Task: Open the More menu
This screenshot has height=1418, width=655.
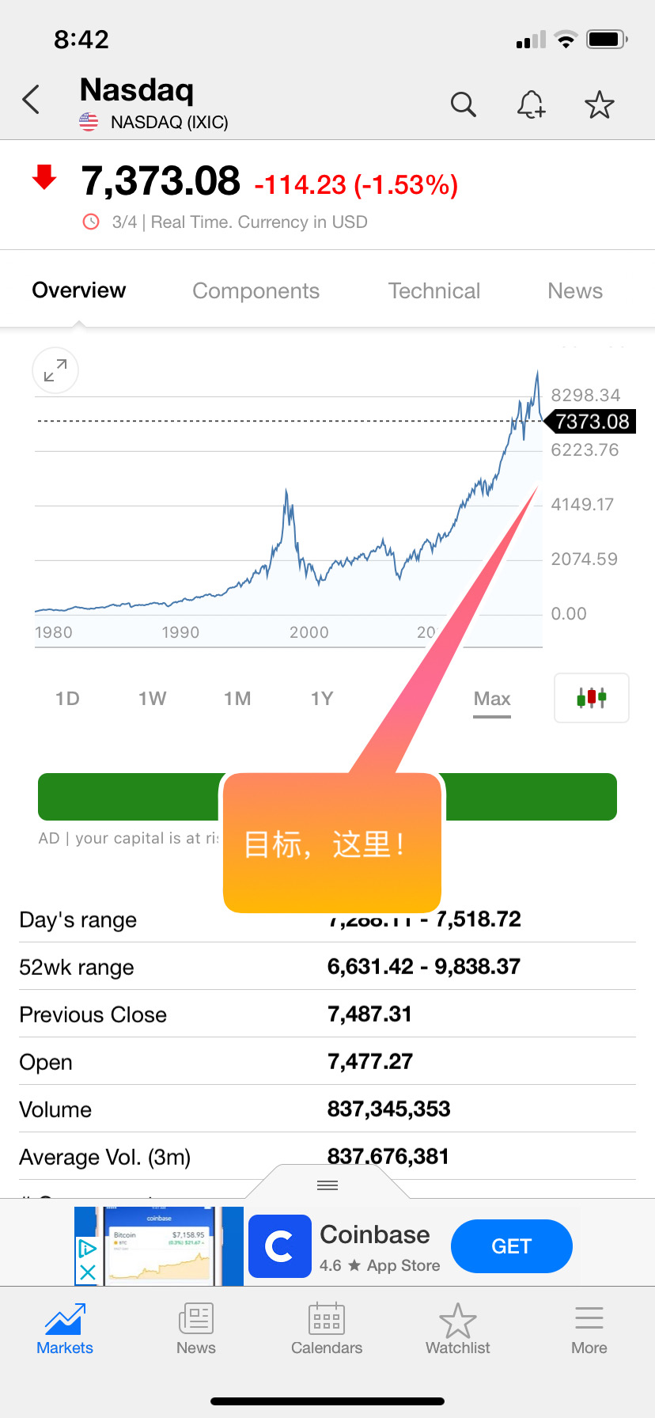Action: pyautogui.click(x=589, y=1330)
